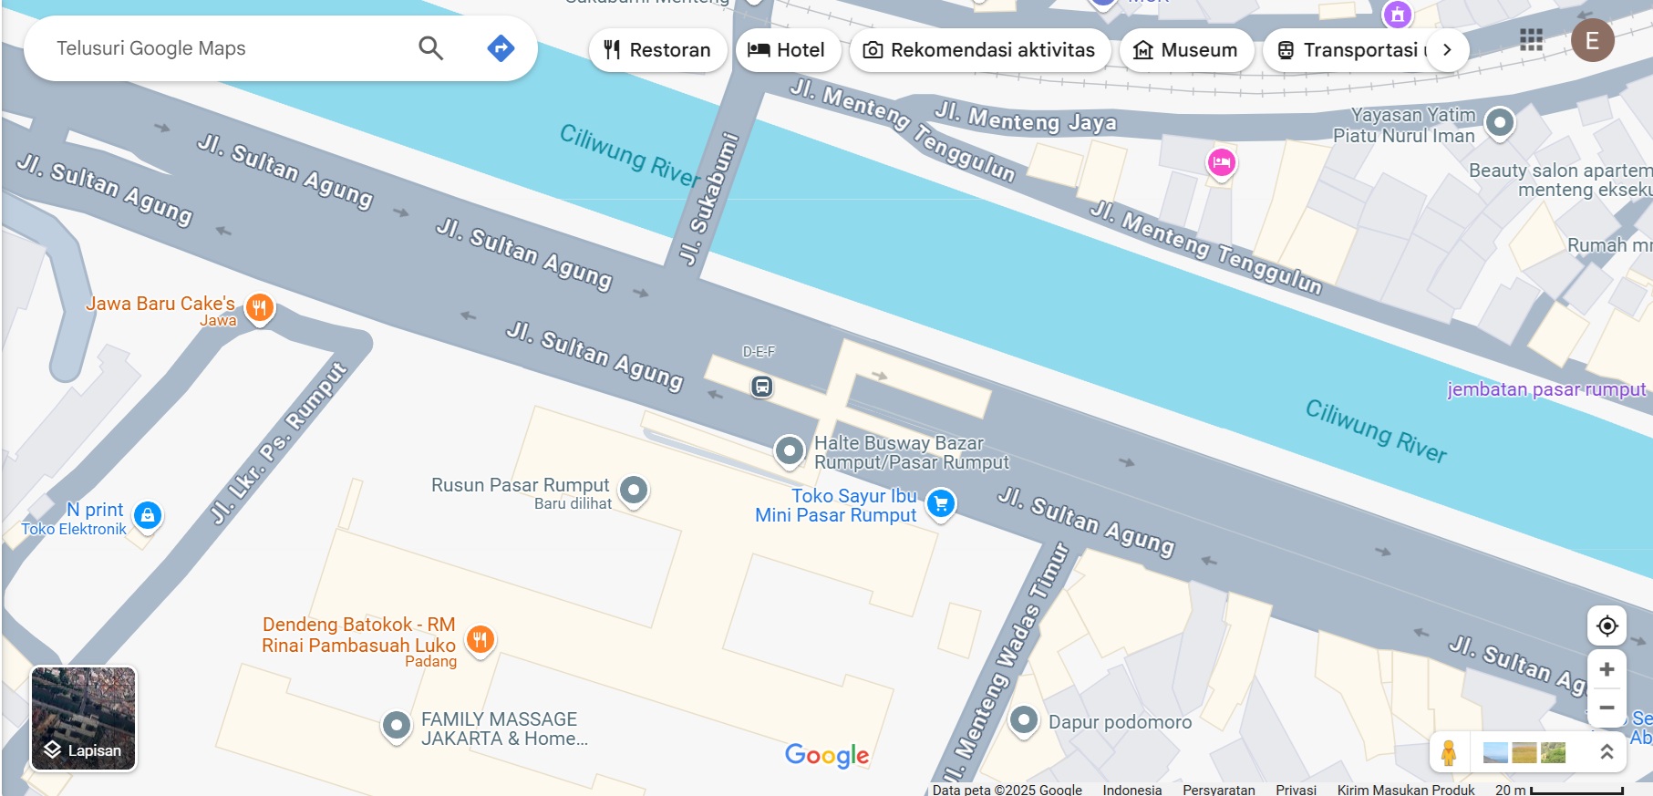Image resolution: width=1653 pixels, height=796 pixels.
Task: Click the pink hotel marker pin
Action: point(1222,164)
